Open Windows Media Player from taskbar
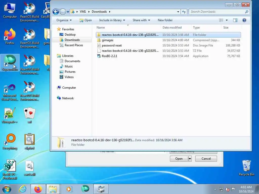This screenshot has width=259, height=194. (x=69, y=189)
